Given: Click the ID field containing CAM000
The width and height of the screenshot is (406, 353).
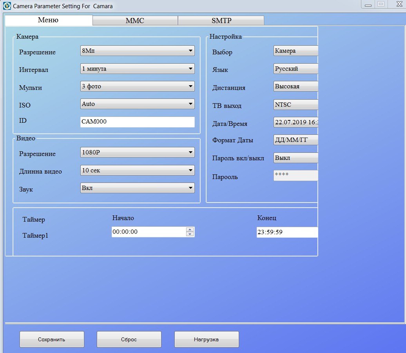Looking at the screenshot, I should 137,122.
